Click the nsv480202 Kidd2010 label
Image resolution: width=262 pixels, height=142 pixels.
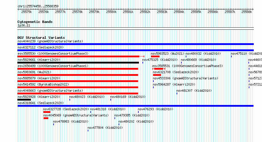point(136,121)
